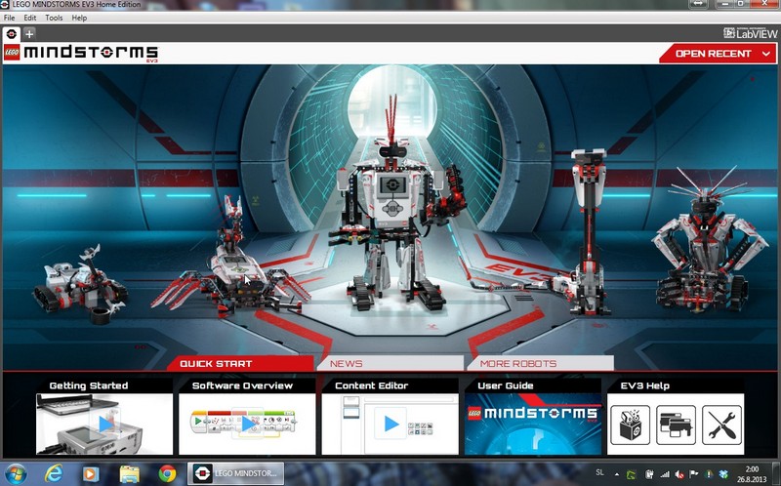The image size is (781, 486).
Task: Open the EV3 Help building box icon
Action: coord(630,425)
